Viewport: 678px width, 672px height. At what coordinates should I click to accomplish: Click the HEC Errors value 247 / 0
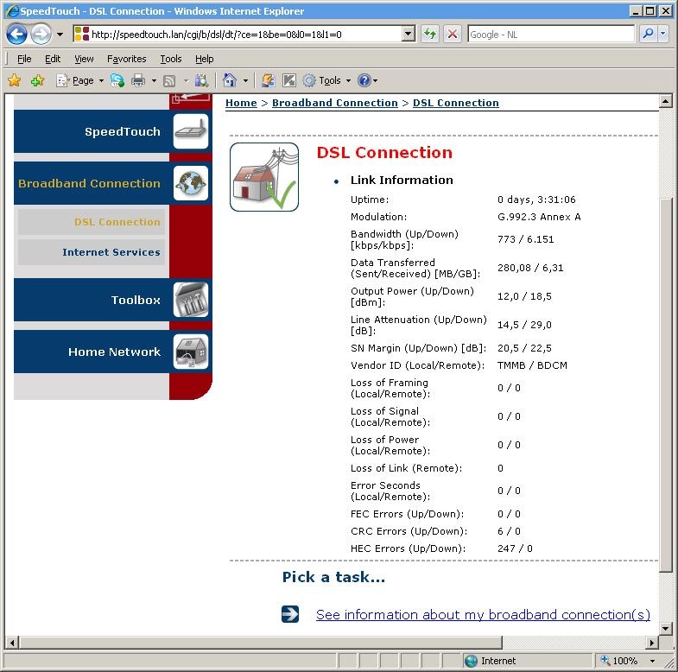point(515,548)
